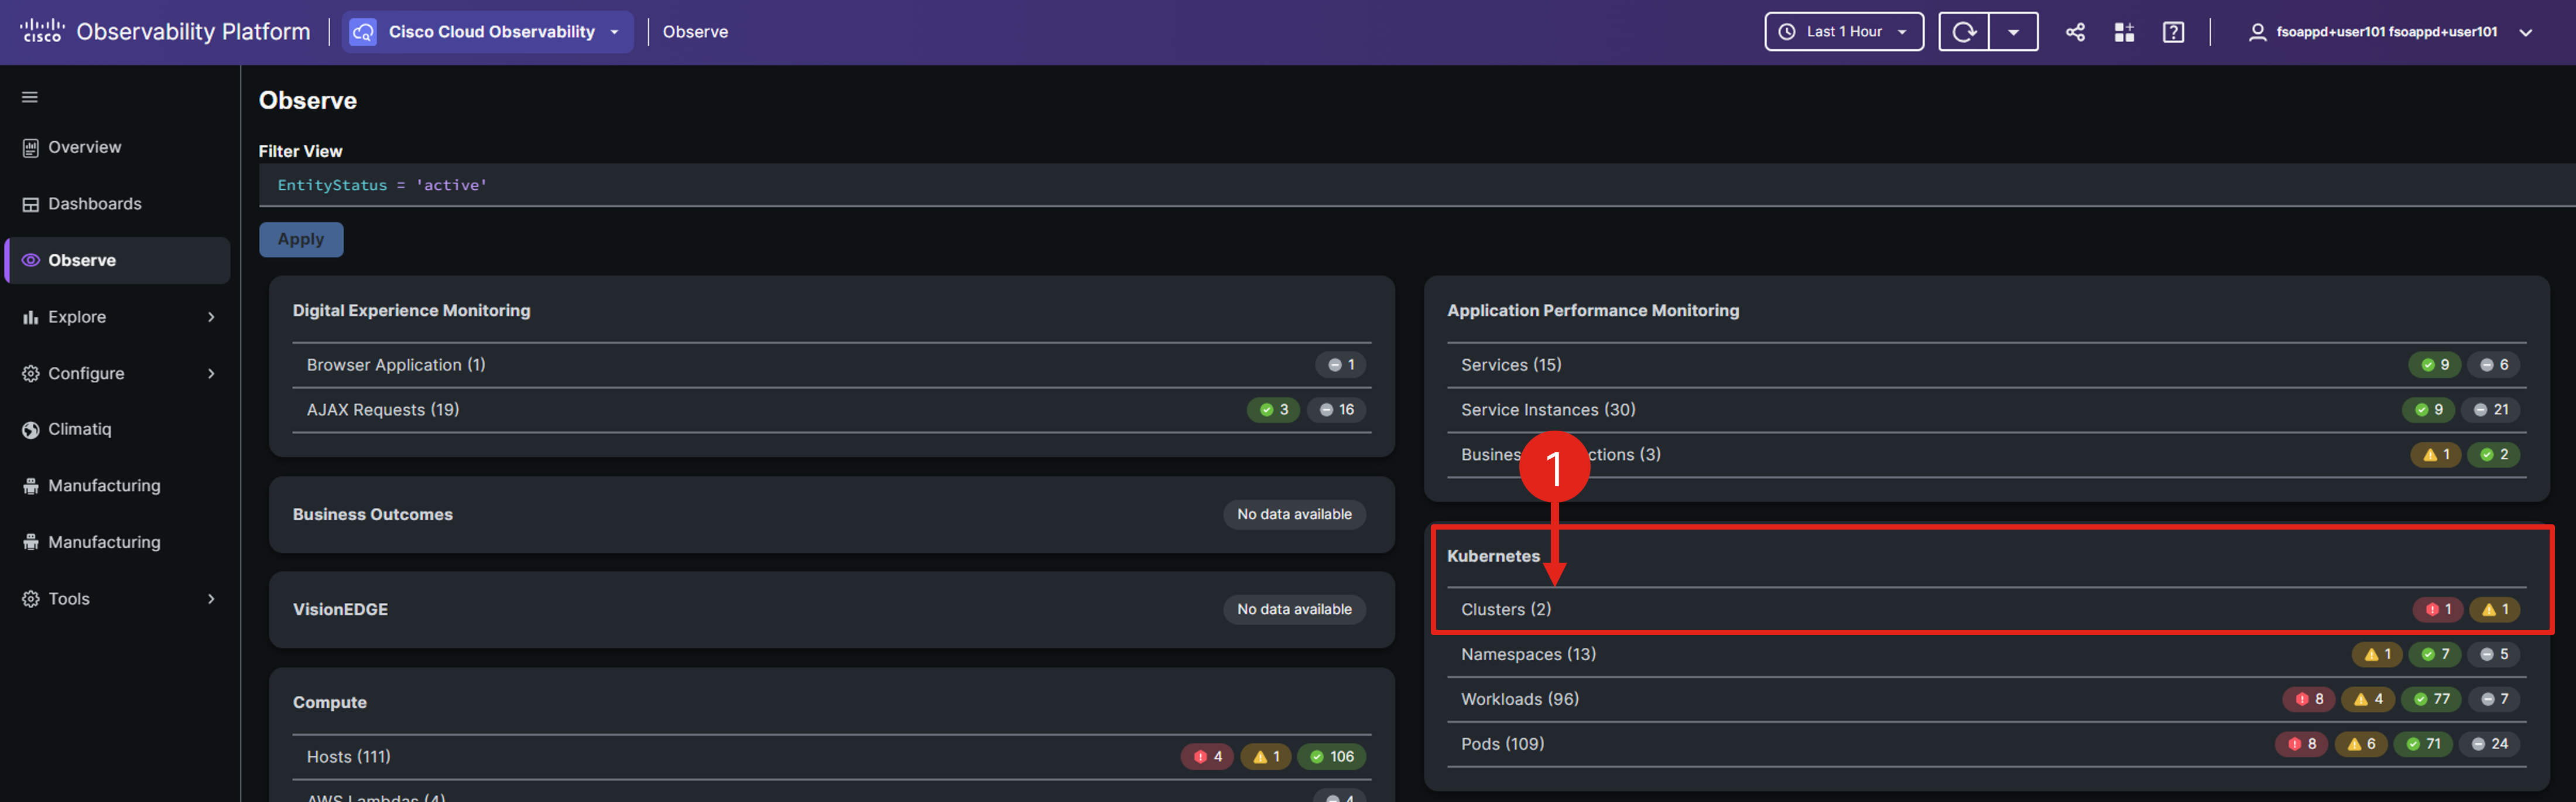The height and width of the screenshot is (802, 2576).
Task: Click the Cisco logo in header
Action: coord(42,31)
